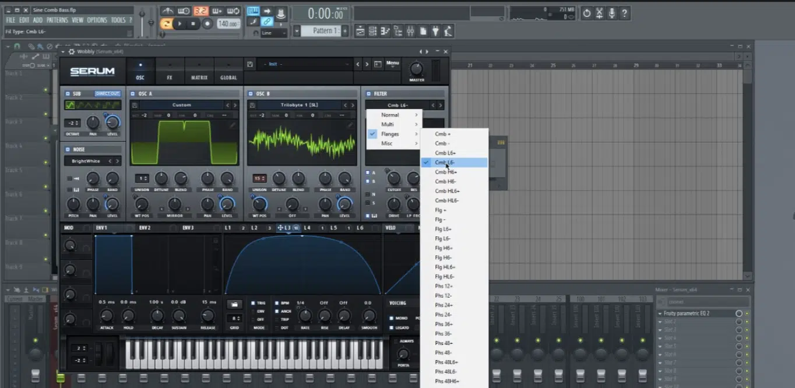Click the DIRECT OUT button in SUB
The width and height of the screenshot is (795, 388).
pyautogui.click(x=108, y=94)
